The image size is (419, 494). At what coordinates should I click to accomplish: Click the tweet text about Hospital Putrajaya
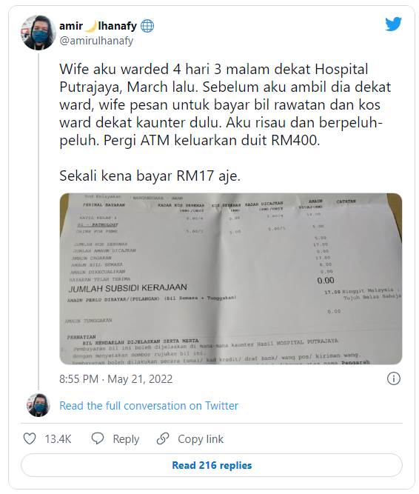pyautogui.click(x=225, y=104)
